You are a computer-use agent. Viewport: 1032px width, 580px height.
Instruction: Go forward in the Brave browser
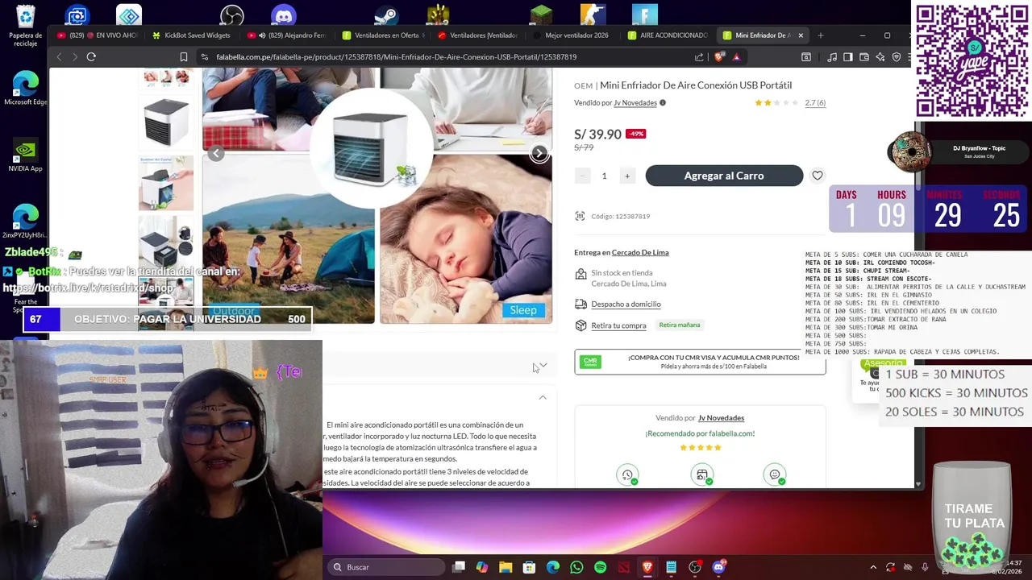[x=75, y=57]
